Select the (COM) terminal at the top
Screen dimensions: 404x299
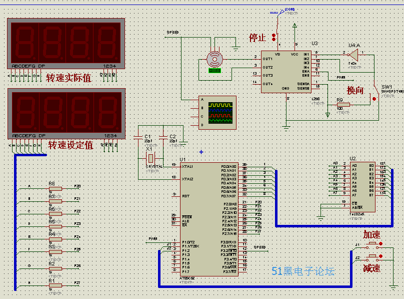coord(281,12)
